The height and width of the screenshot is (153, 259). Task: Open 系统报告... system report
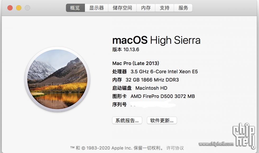[x=127, y=120]
